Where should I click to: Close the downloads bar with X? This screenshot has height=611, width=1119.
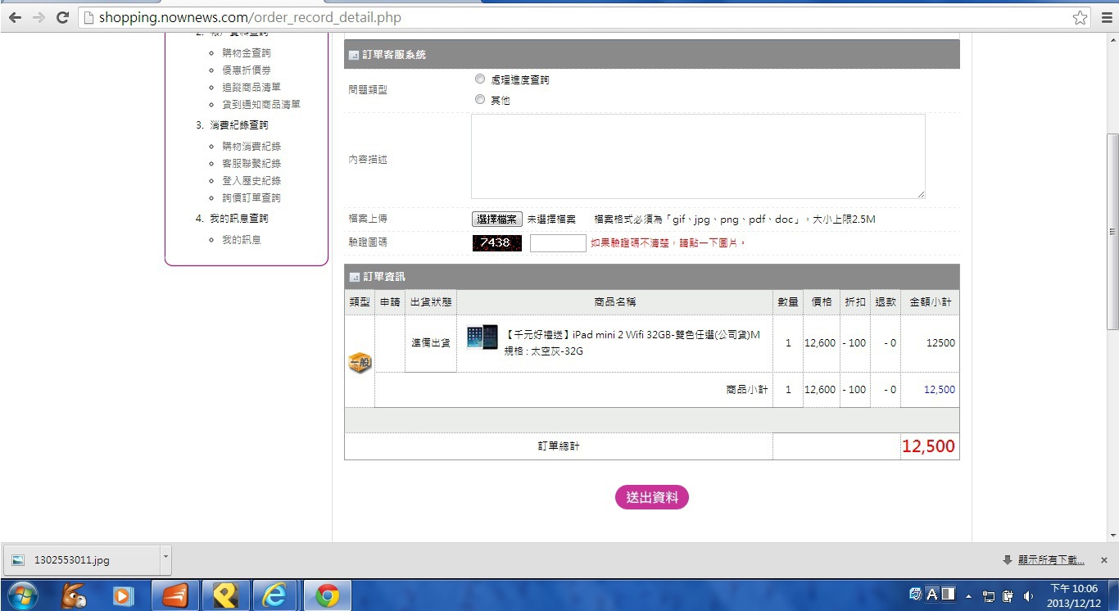click(x=1103, y=560)
